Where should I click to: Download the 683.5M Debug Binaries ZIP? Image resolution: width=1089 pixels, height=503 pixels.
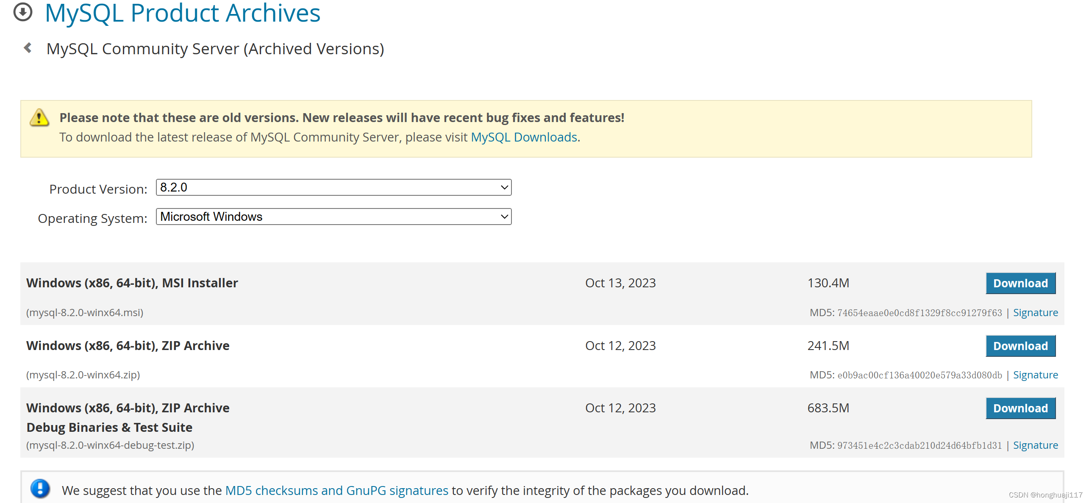[1020, 408]
